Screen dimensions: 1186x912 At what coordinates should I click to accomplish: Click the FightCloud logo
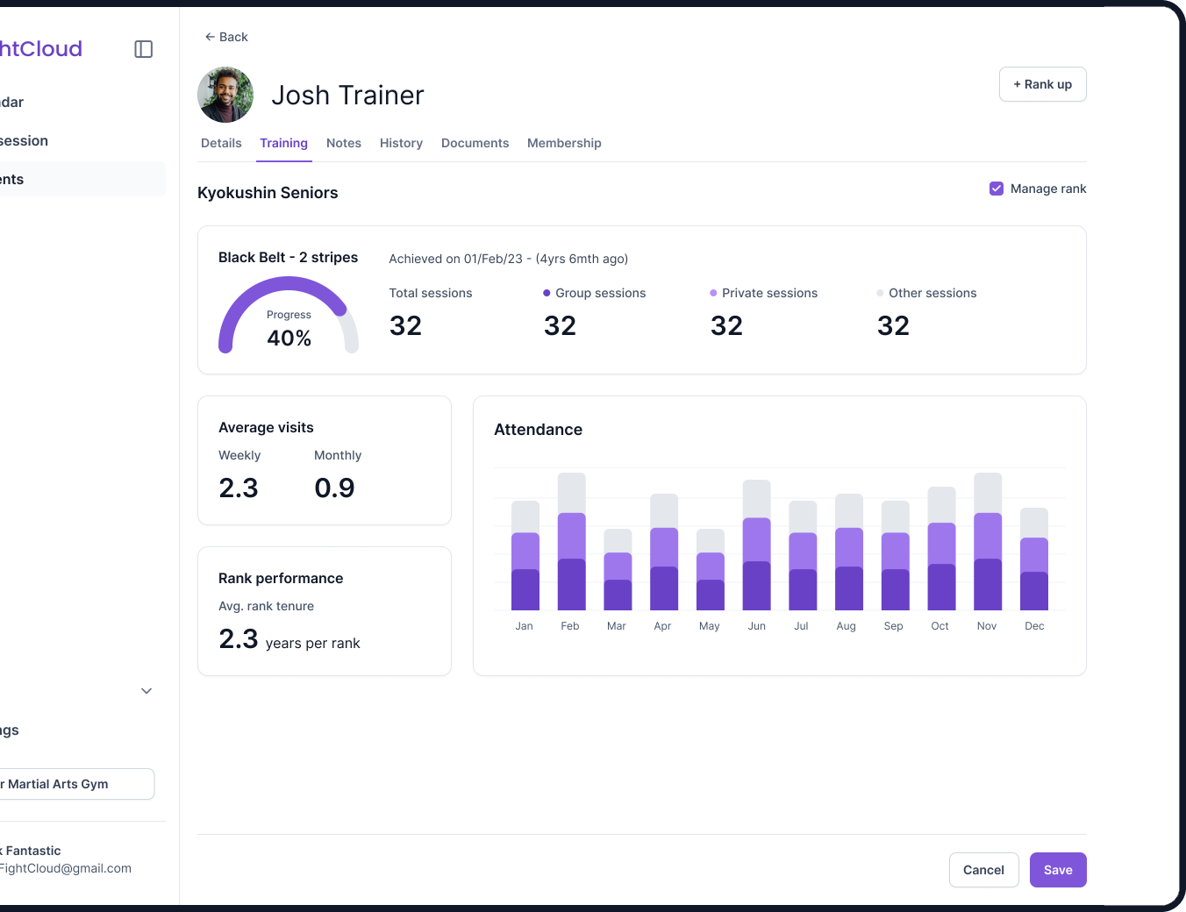pyautogui.click(x=40, y=49)
